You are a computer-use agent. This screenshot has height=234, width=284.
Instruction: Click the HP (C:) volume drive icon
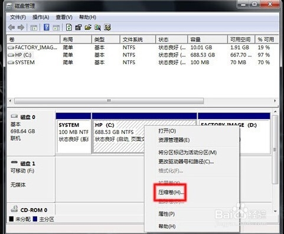(11, 55)
